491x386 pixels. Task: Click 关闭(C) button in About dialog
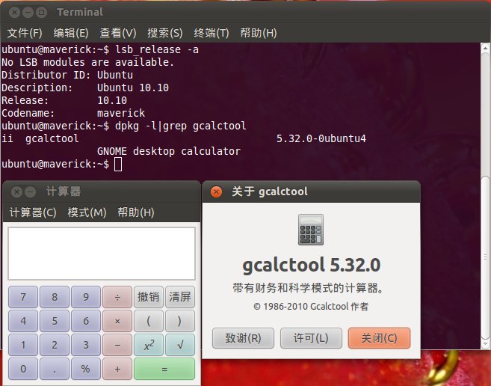tap(379, 338)
